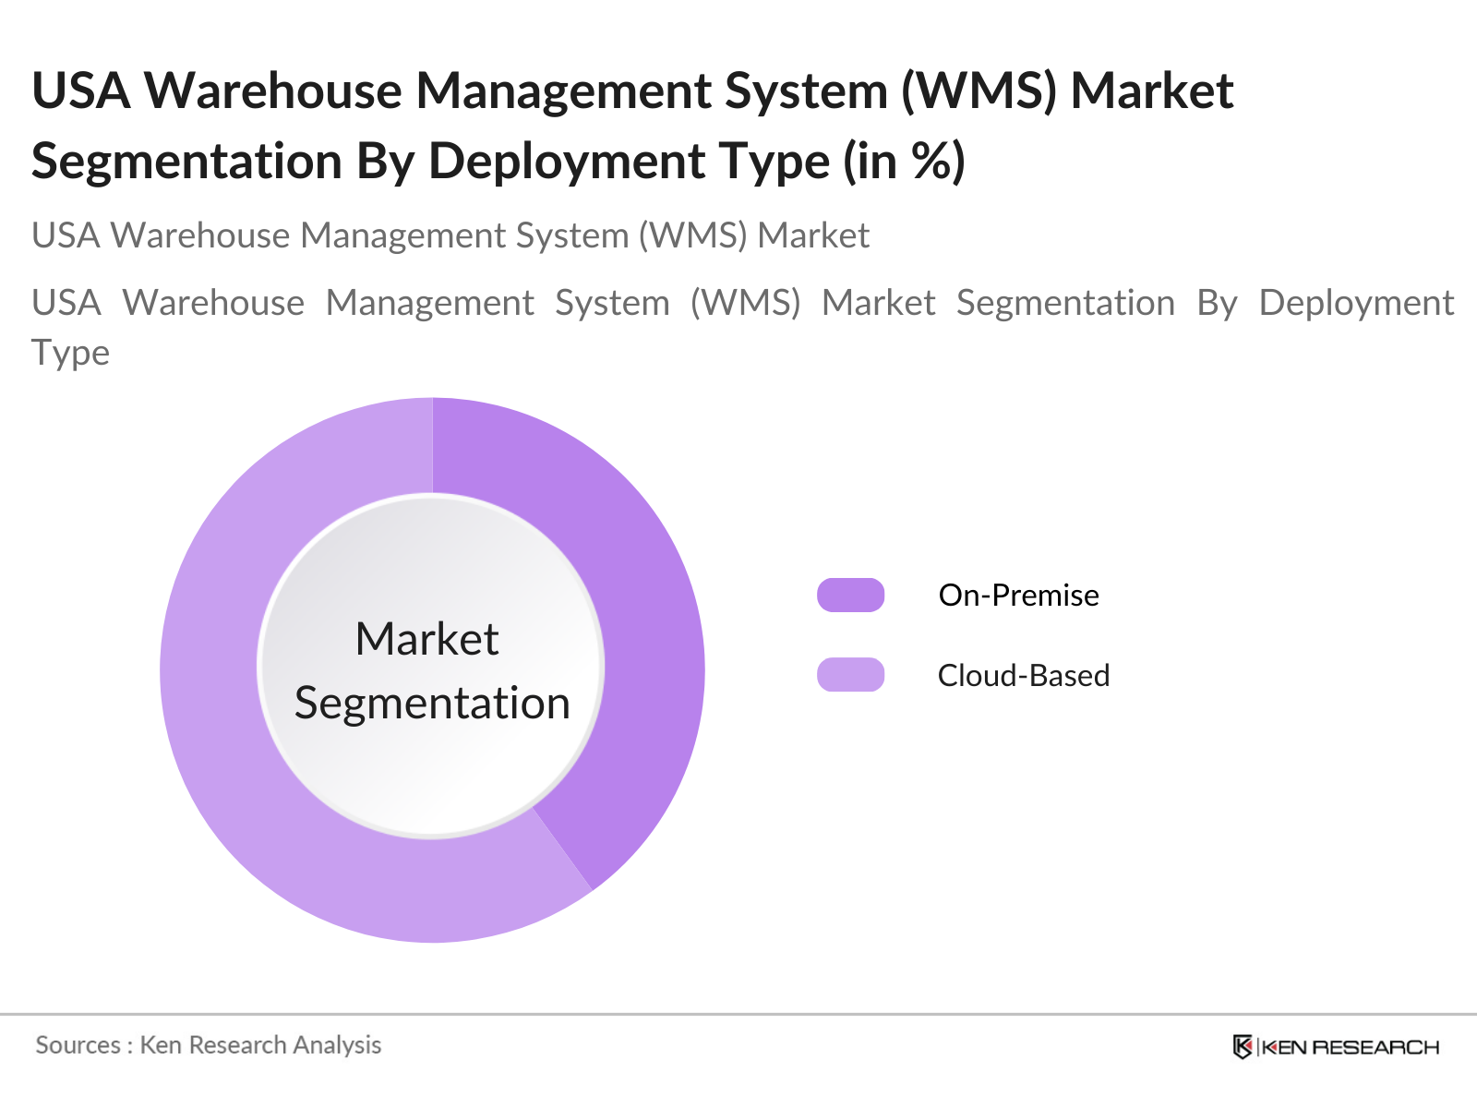Select the Cloud-Based legend label
Viewport: 1477px width, 1108px height.
(x=1023, y=675)
